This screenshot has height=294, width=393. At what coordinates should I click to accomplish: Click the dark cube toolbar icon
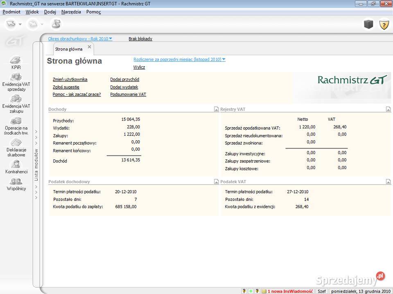click(368, 24)
